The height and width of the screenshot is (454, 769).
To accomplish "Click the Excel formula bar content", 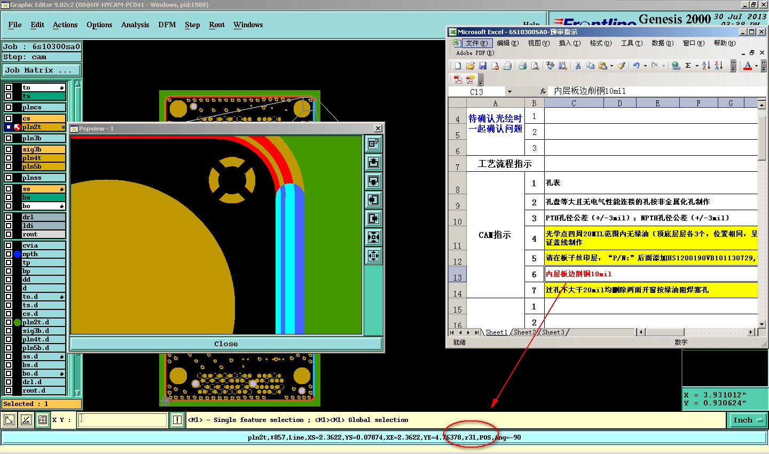I will point(656,91).
